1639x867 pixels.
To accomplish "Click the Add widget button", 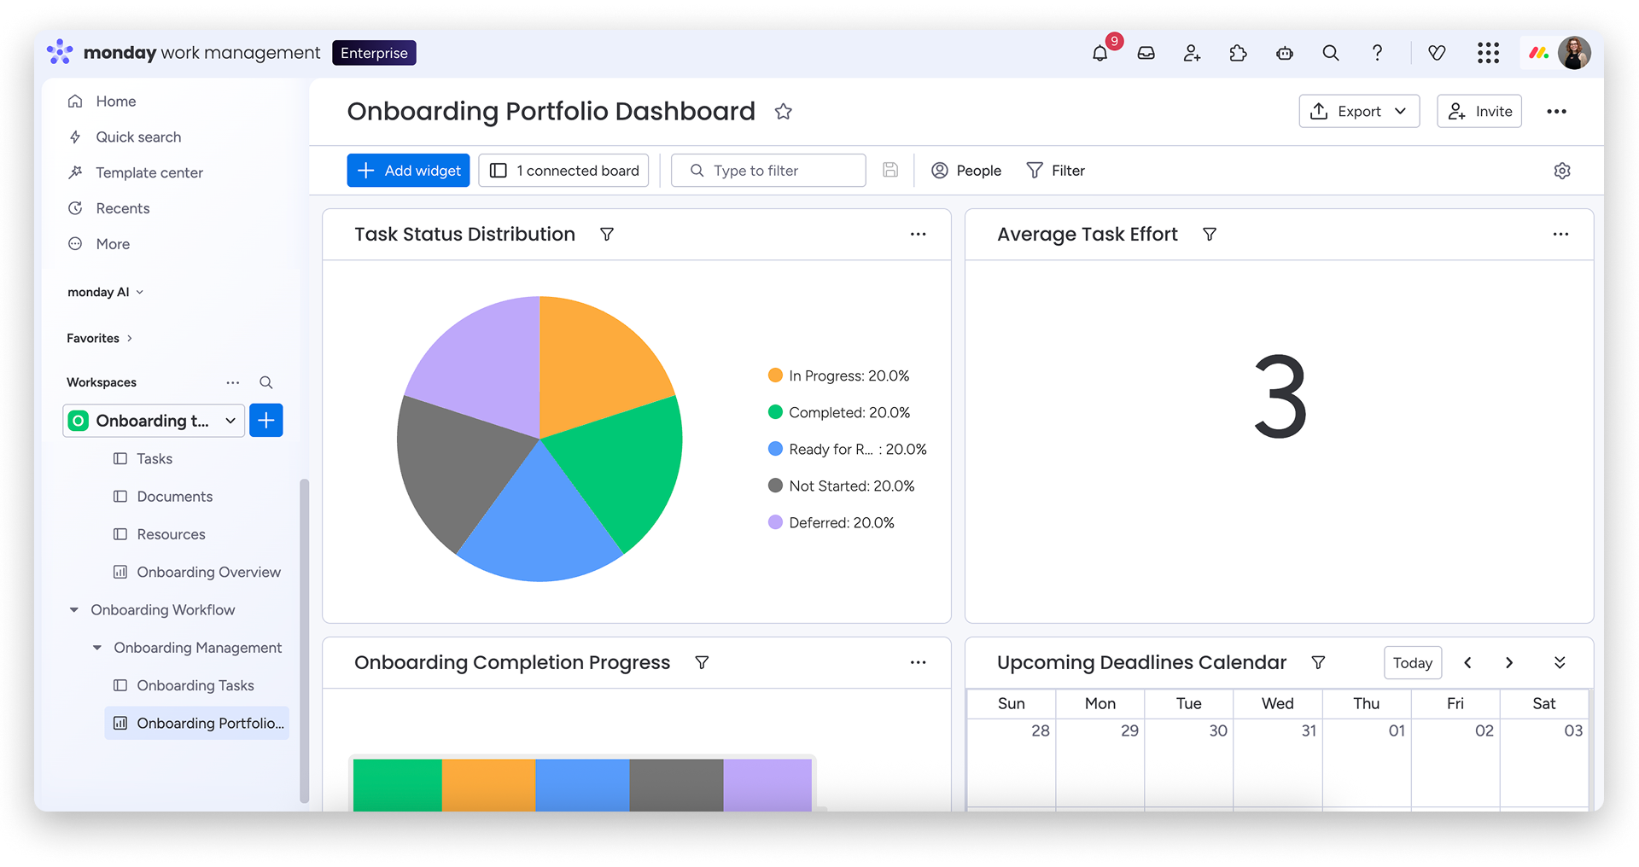I will 408,171.
